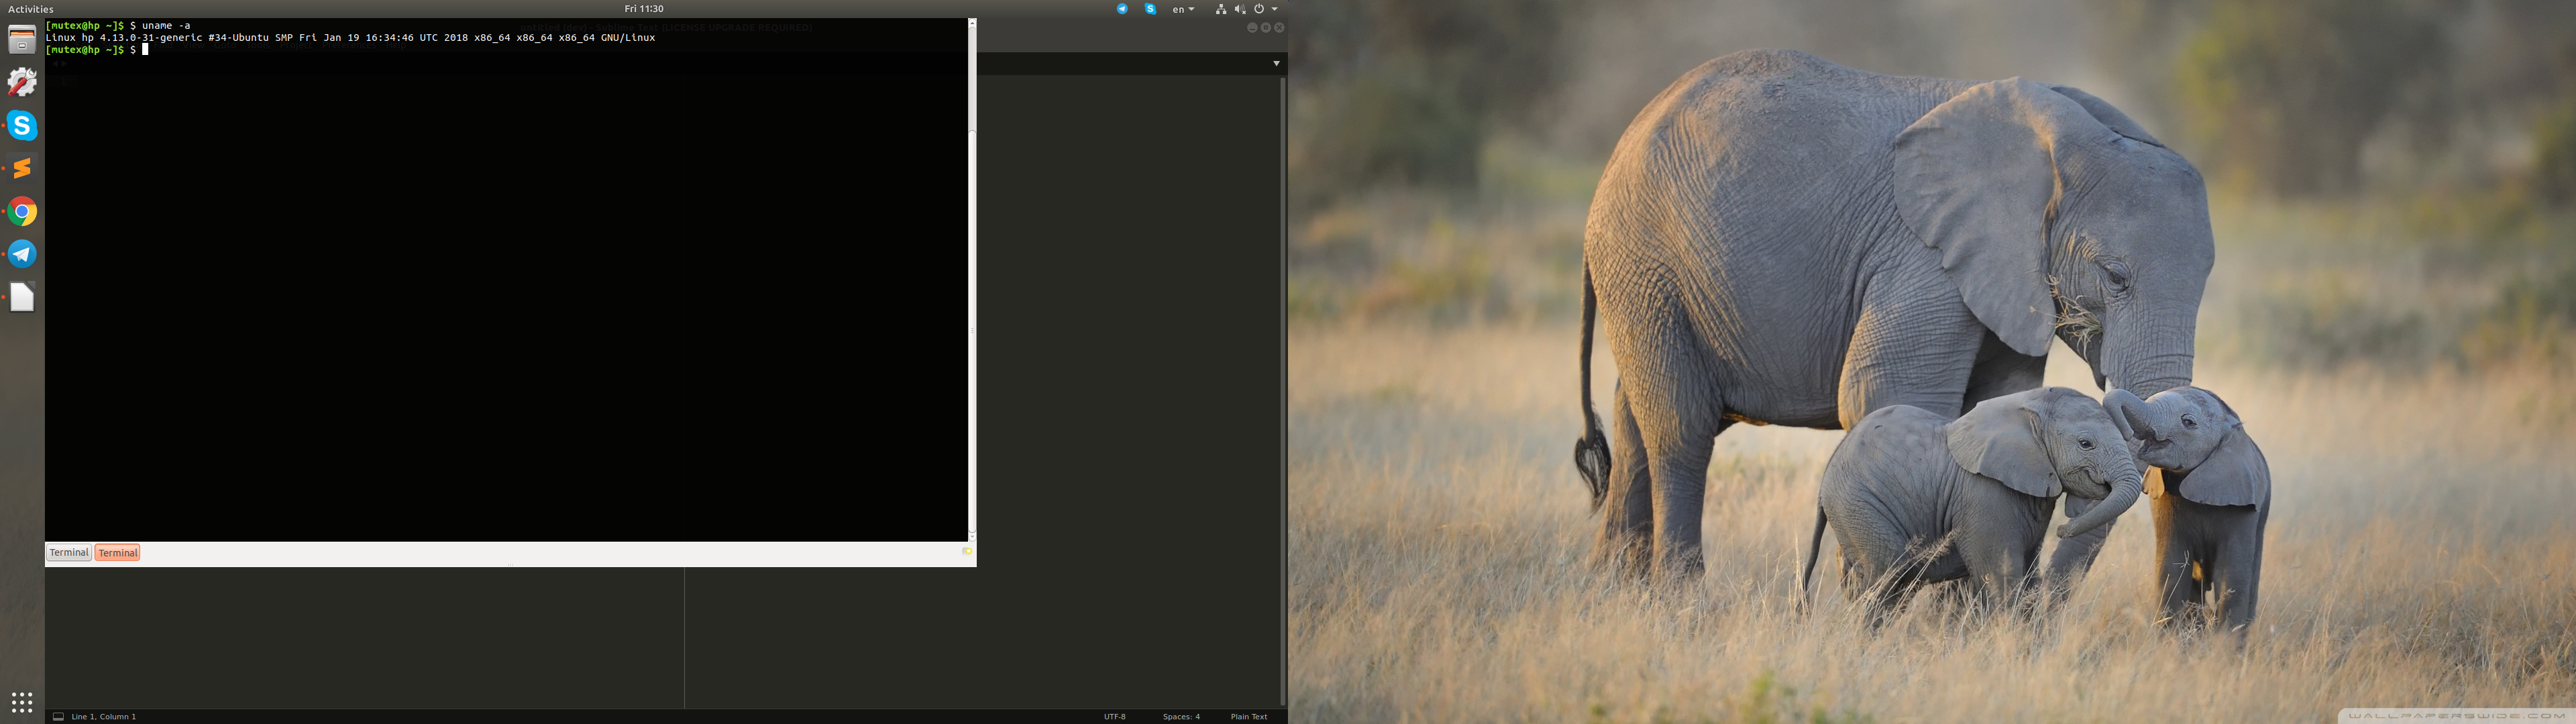Open the Activities overview
2576x724 pixels.
point(31,9)
